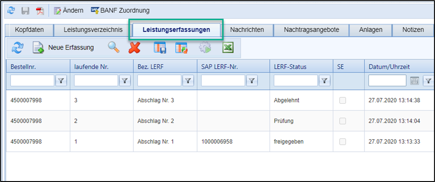
Task: Click the grey floppy disk save icon
Action: (x=26, y=11)
